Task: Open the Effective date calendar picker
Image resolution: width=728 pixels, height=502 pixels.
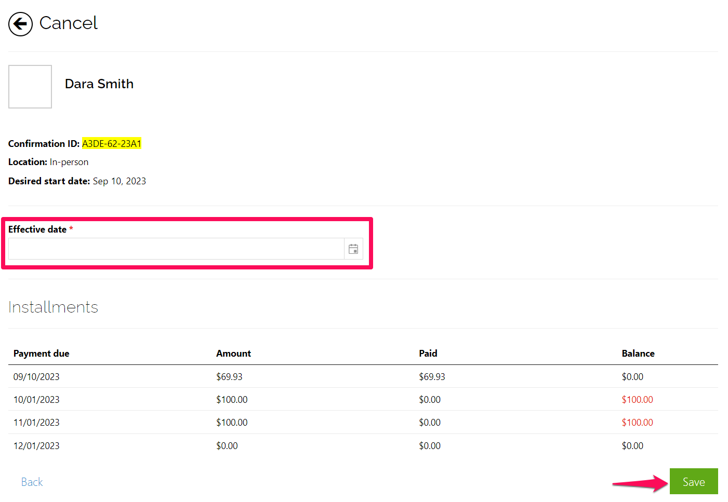Action: tap(353, 249)
